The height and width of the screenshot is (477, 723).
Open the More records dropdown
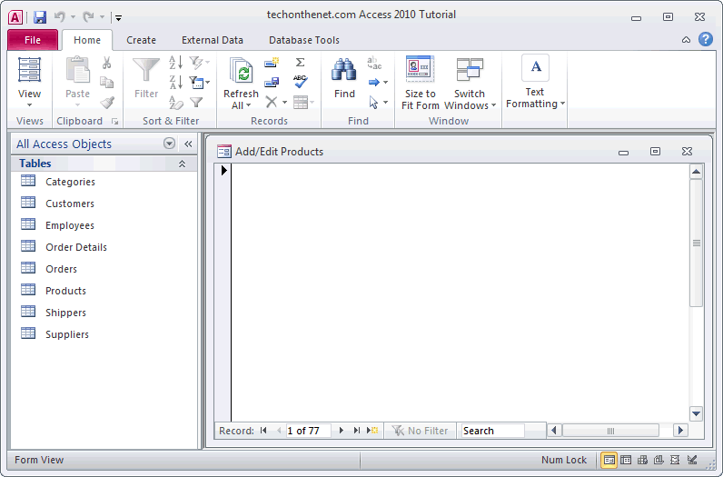click(x=304, y=102)
